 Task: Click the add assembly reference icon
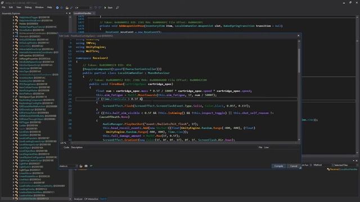(x=86, y=166)
